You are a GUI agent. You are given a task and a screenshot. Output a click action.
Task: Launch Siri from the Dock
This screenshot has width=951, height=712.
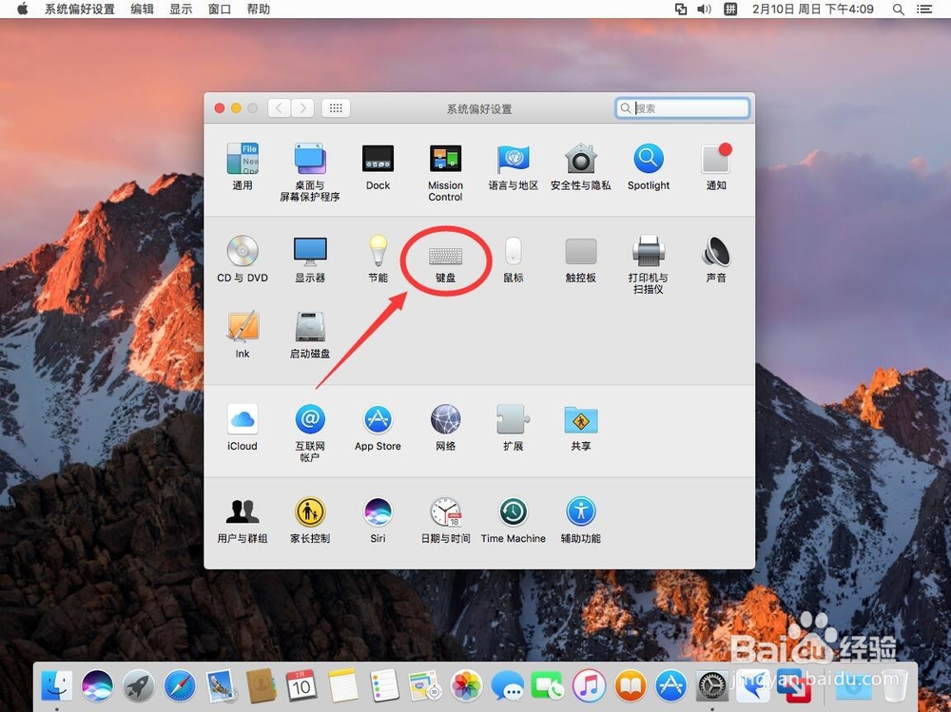coord(98,686)
